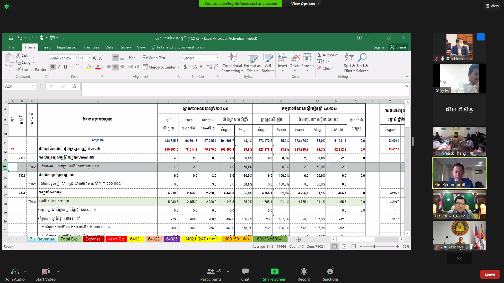Open Cell Styles gallery
This screenshot has height=283, width=504.
tap(268, 63)
